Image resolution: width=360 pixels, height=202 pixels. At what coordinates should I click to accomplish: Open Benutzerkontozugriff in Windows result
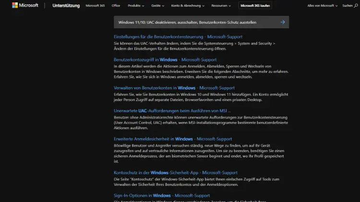[165, 59]
